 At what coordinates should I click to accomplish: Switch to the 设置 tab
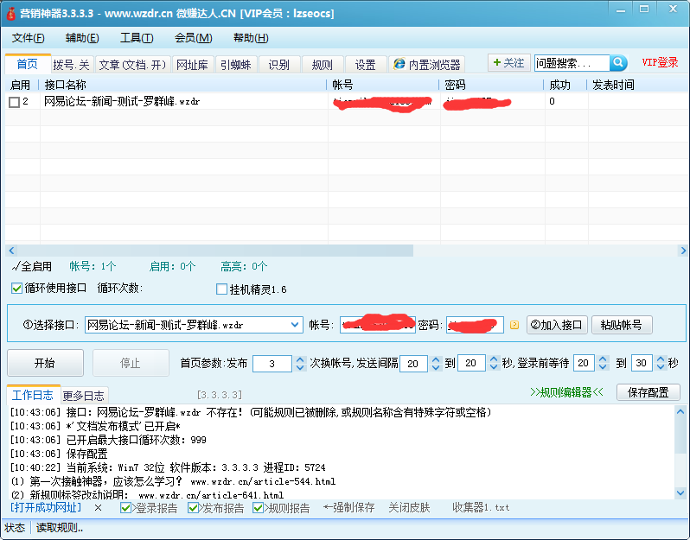(x=365, y=65)
